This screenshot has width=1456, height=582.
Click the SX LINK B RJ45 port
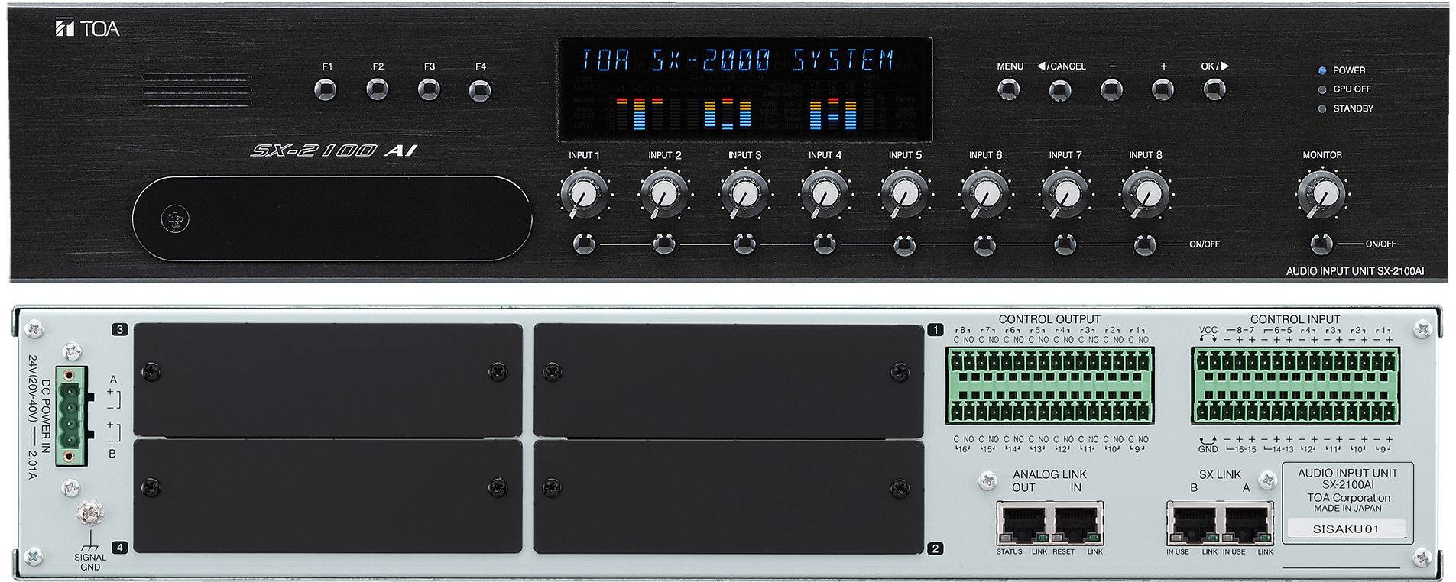click(x=1193, y=524)
